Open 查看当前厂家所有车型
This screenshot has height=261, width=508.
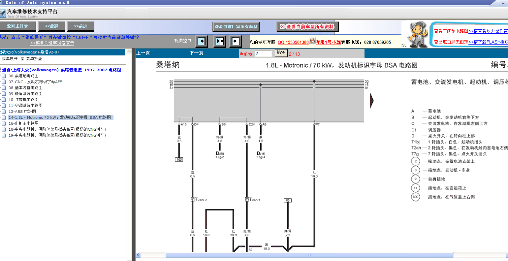point(236,27)
